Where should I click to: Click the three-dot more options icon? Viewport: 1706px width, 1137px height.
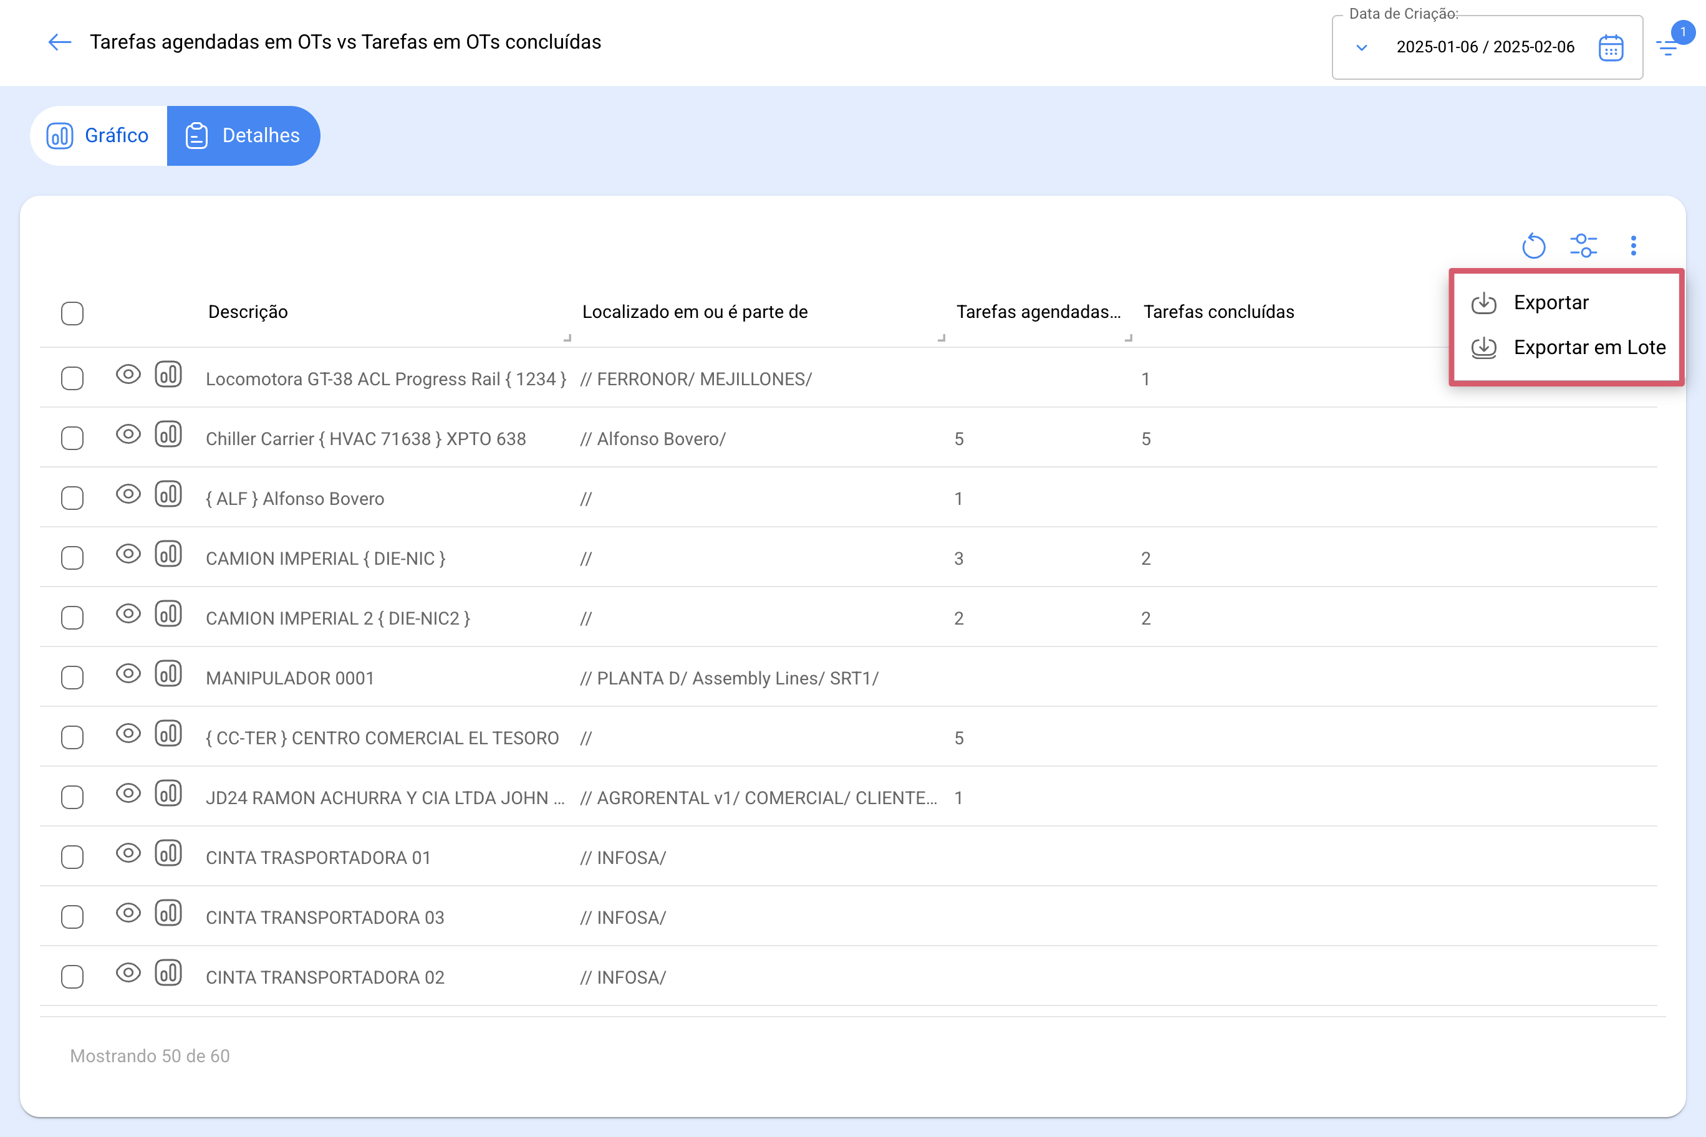1634,246
